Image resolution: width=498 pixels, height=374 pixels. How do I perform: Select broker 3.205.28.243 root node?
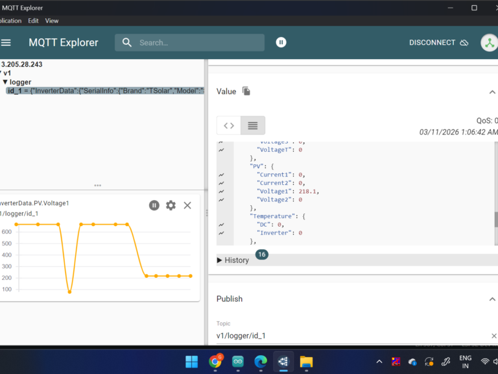21,64
